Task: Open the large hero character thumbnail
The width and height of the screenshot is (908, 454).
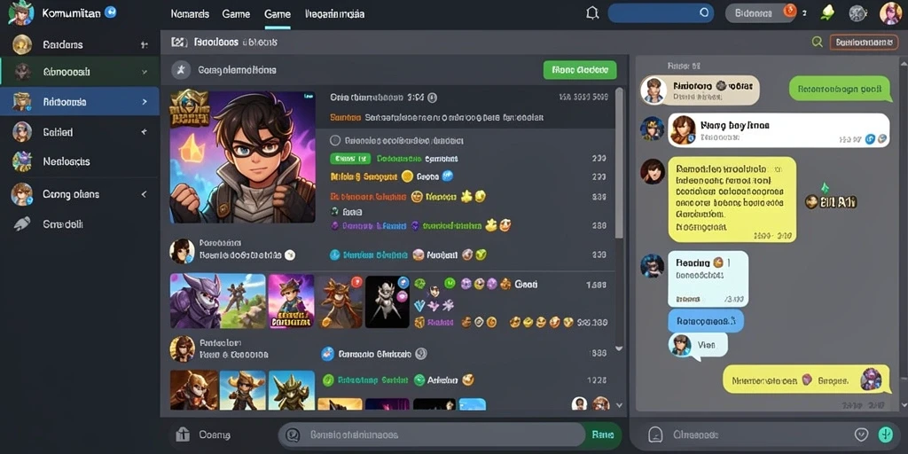Action: pos(243,157)
